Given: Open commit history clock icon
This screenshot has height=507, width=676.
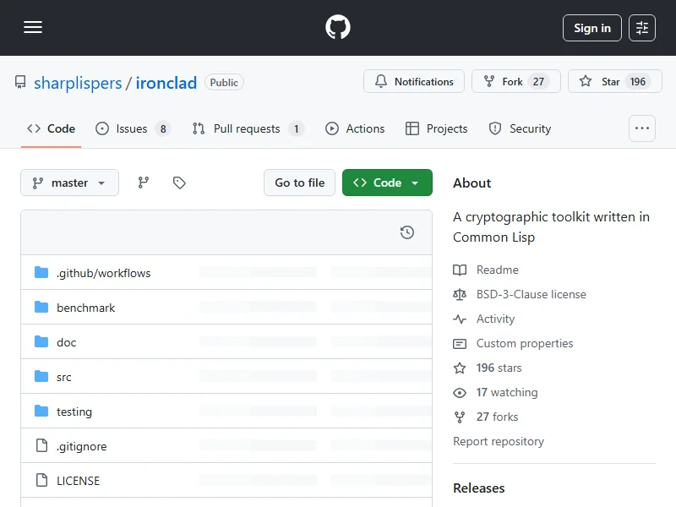Looking at the screenshot, I should (x=407, y=232).
